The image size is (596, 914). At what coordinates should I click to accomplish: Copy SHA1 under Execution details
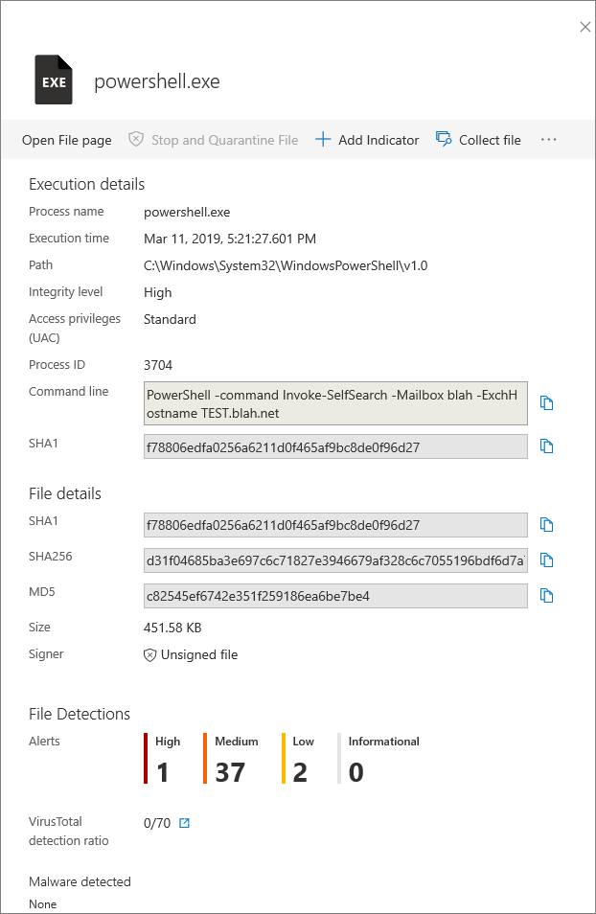pos(546,446)
